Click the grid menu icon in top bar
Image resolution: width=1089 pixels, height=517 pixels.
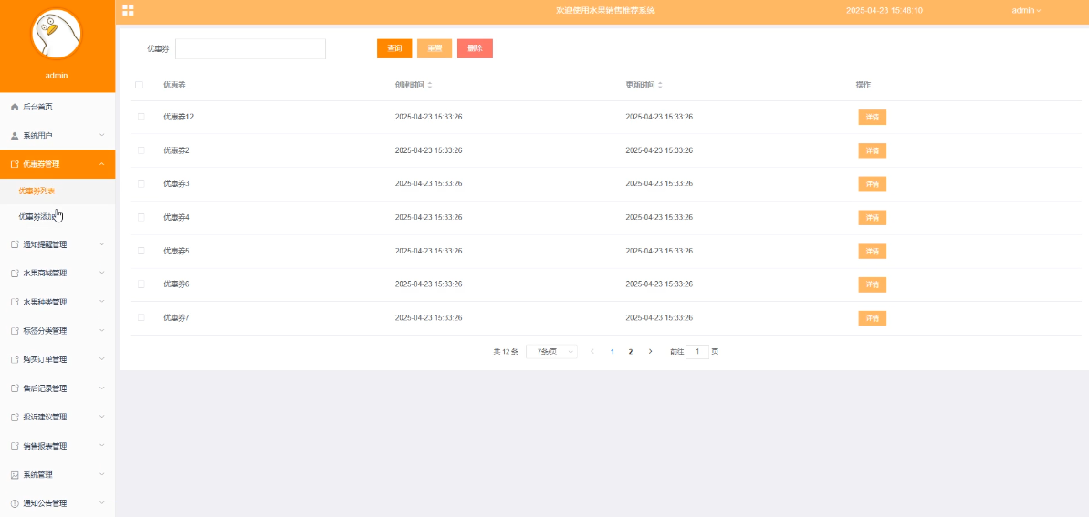coord(128,10)
